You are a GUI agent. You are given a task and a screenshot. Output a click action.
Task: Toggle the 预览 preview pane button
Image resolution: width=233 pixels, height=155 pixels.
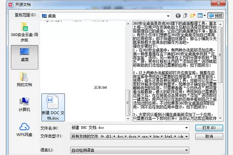[x=215, y=15]
